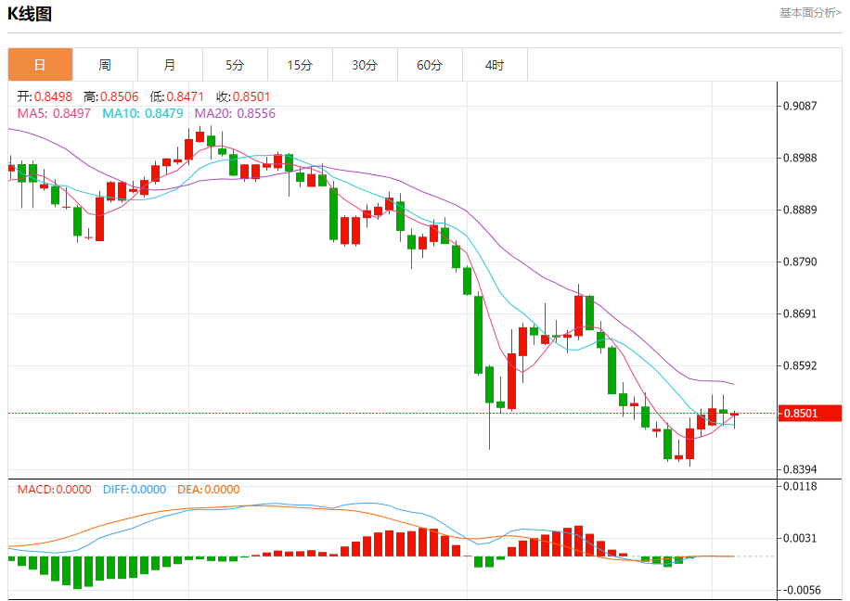Select the 日 daily chart tab
This screenshot has height=601, width=850.
(40, 65)
